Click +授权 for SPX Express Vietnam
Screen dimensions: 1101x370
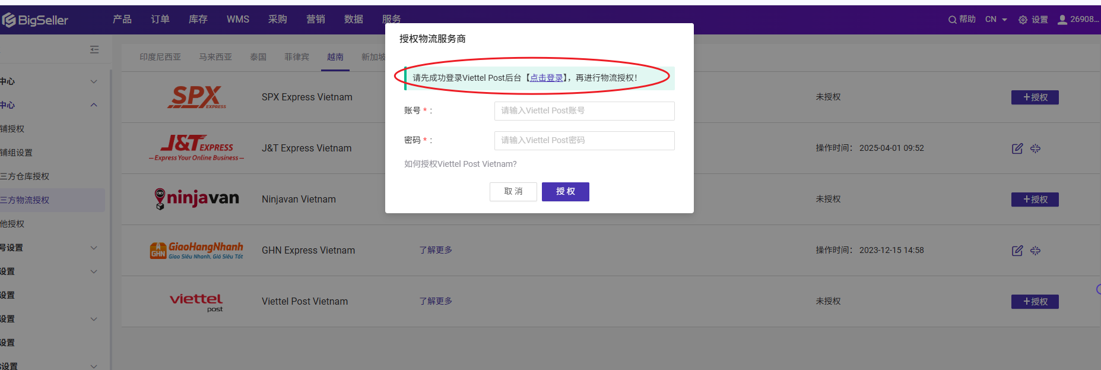click(x=1035, y=97)
